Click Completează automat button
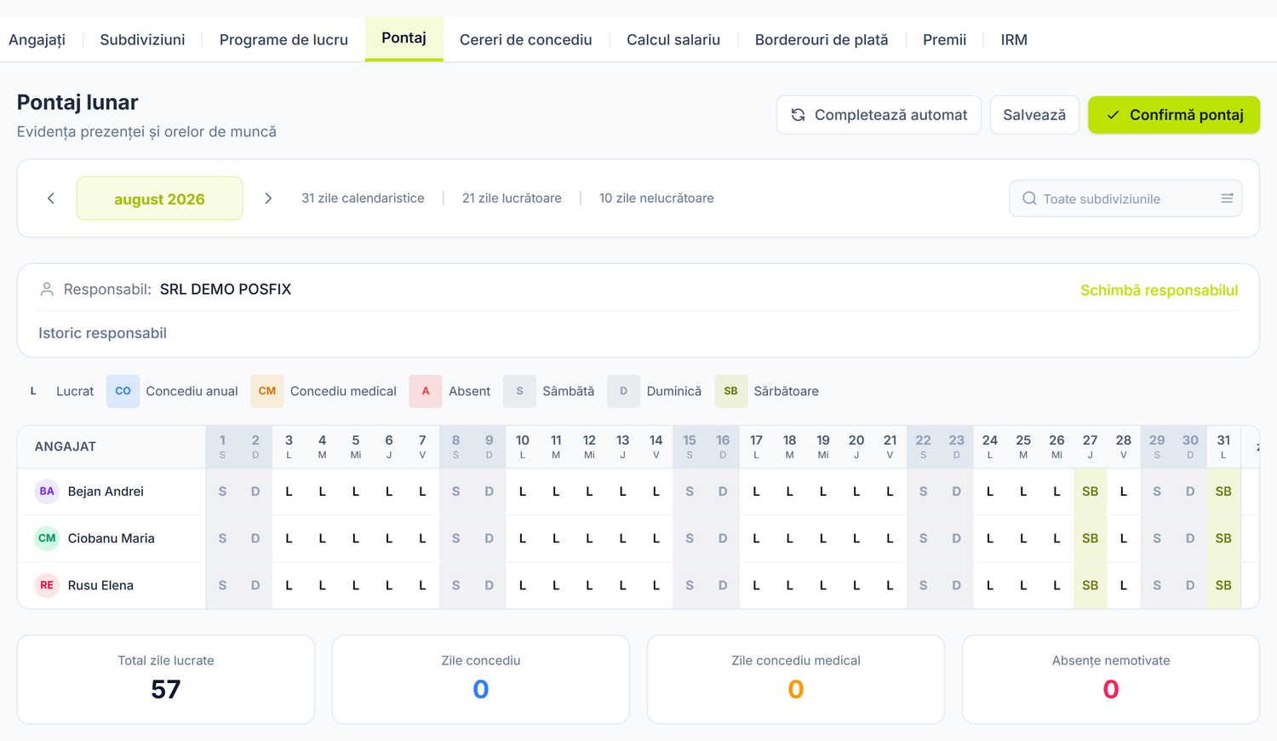 coord(879,115)
